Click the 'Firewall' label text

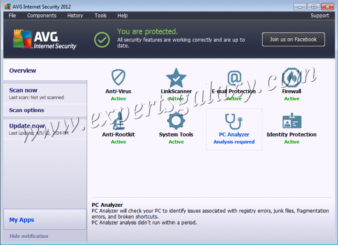coord(292,91)
